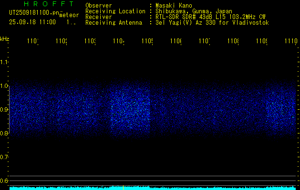The image size is (300, 190).
Task: Click the 0.9 kHz axis value
Action: (4, 110)
